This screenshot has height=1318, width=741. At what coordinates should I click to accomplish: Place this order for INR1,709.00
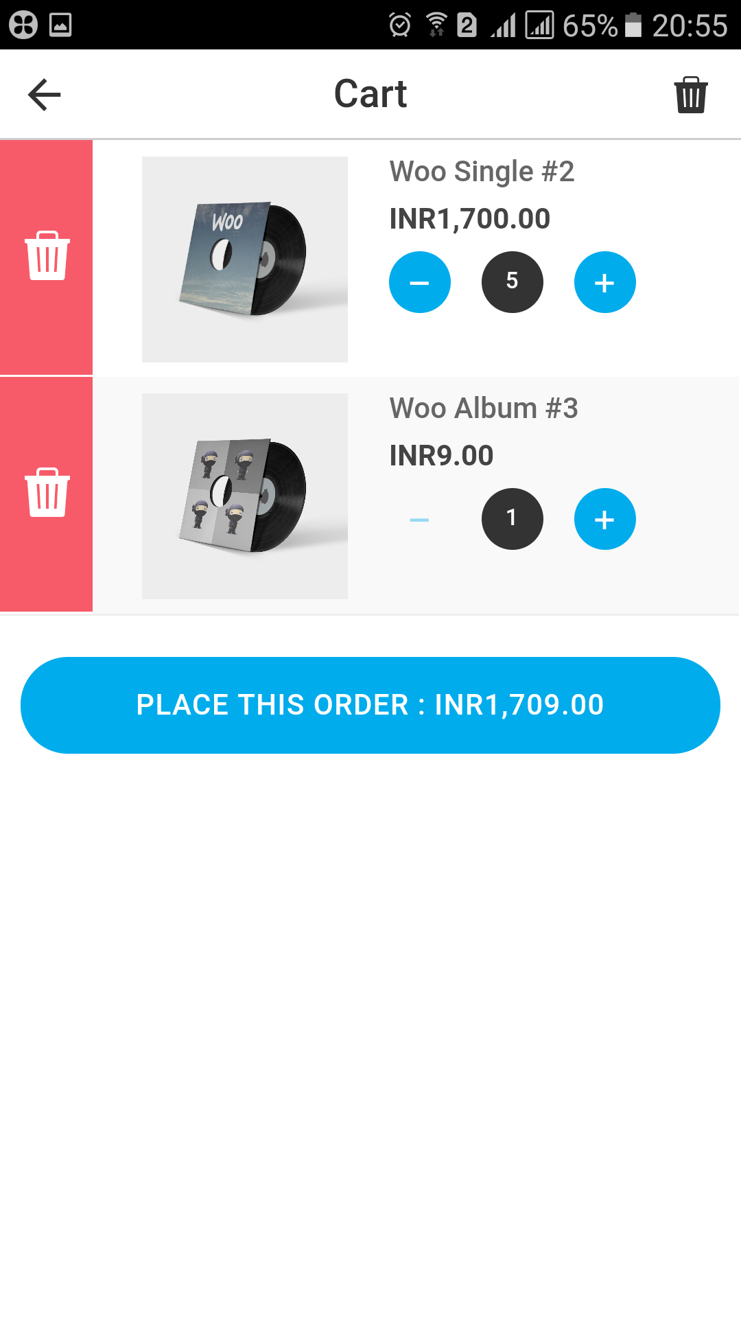(370, 705)
